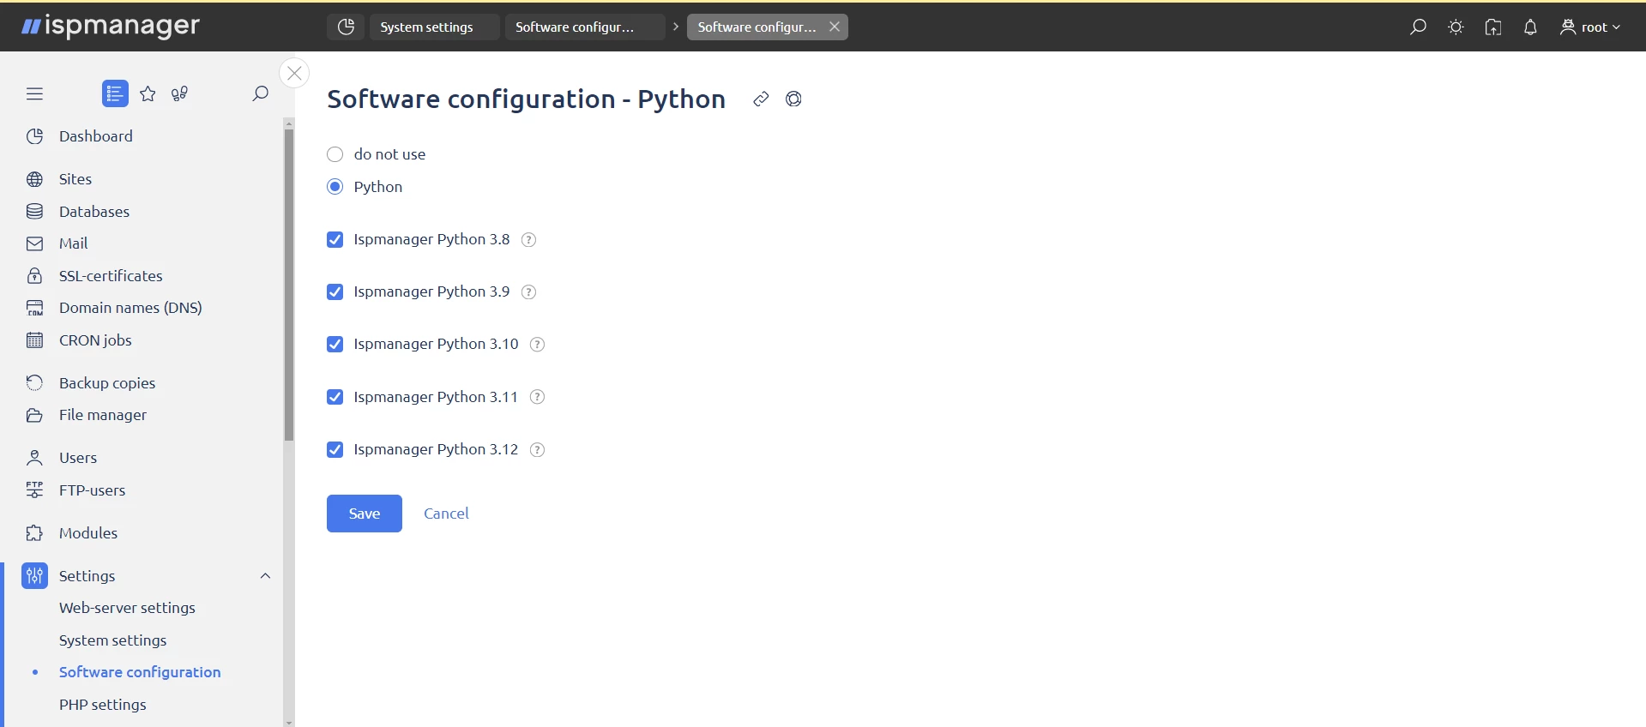Close the form with the round X button
Viewport: 1646px width, 727px height.
294,73
